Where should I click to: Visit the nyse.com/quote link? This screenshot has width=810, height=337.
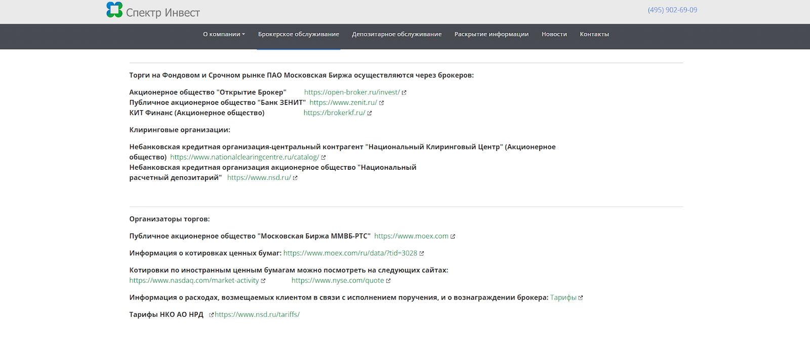[338, 280]
